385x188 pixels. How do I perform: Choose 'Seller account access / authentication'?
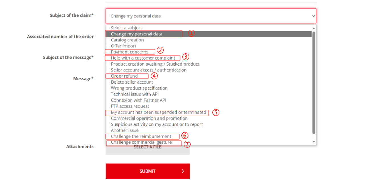coord(149,70)
